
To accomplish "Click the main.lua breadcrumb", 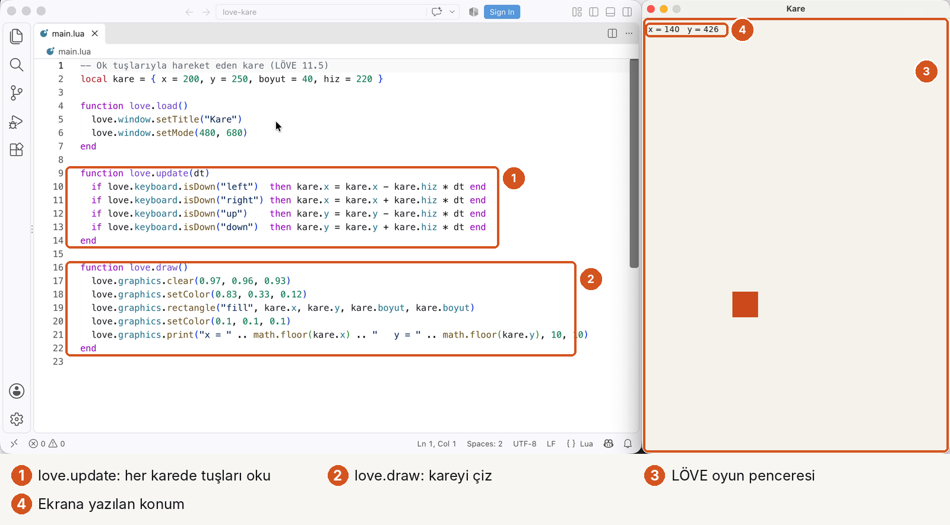I will [x=74, y=52].
